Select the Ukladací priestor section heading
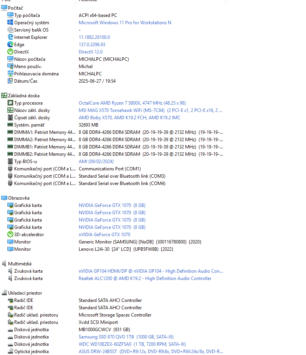The width and height of the screenshot is (306, 355). pos(25,293)
